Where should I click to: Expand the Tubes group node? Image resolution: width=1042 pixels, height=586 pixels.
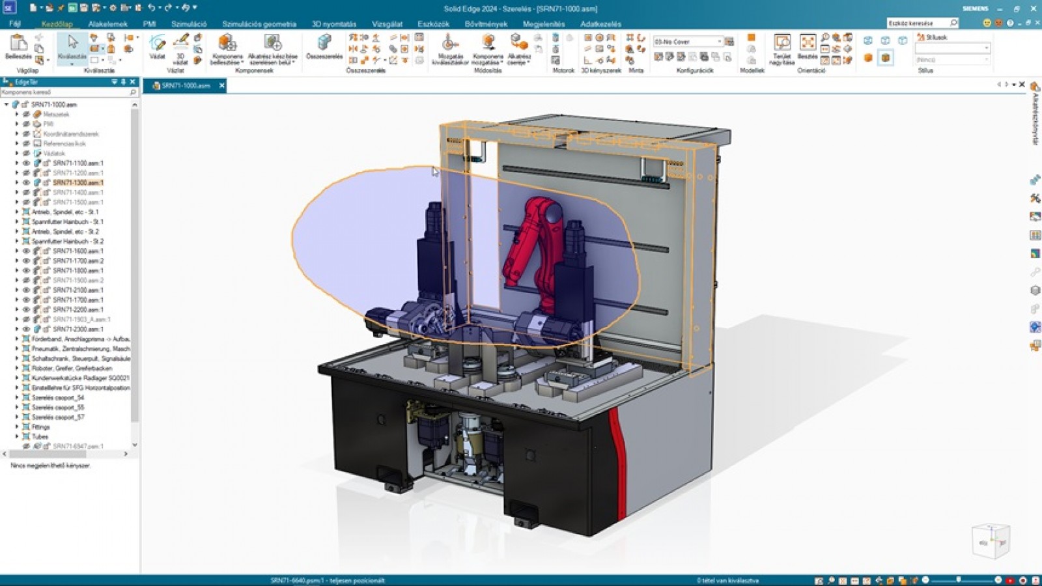point(17,437)
